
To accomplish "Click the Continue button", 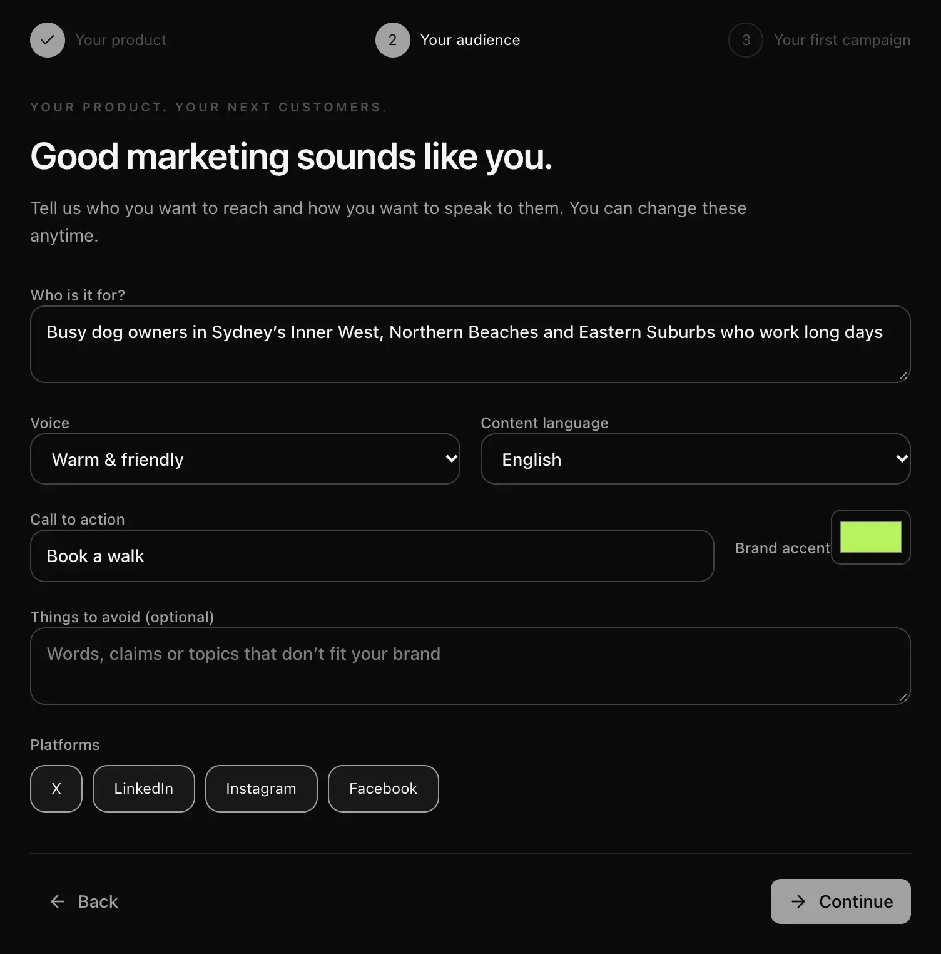I will (841, 901).
